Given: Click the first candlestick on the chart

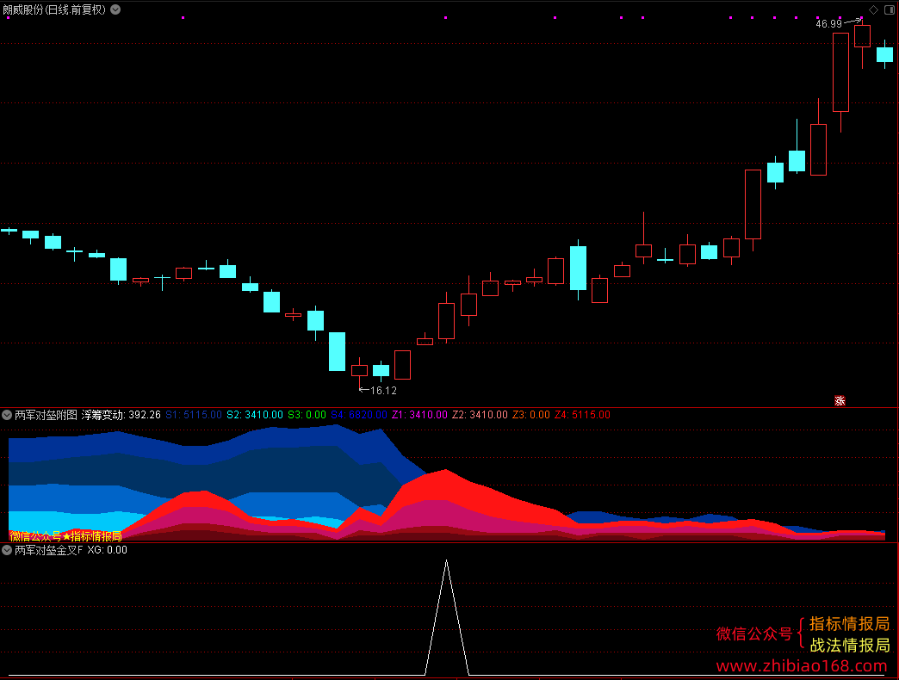Looking at the screenshot, I should pos(9,231).
